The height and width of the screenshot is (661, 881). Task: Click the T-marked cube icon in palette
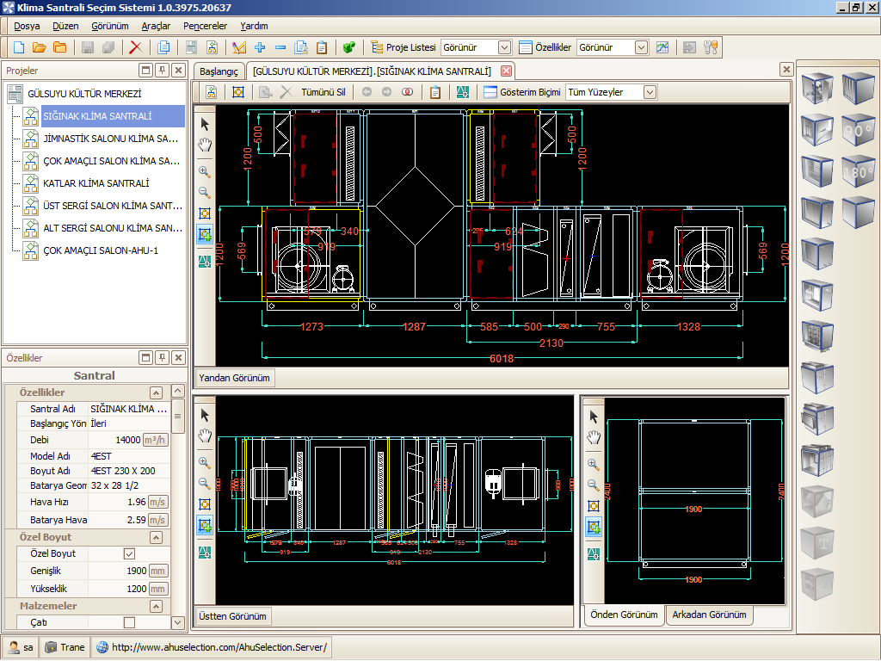tap(817, 543)
